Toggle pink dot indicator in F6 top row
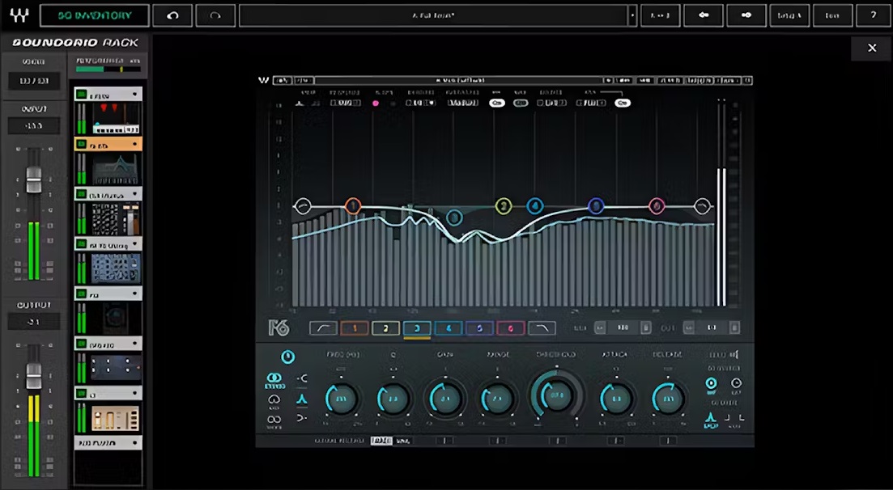This screenshot has width=893, height=490. click(x=376, y=103)
